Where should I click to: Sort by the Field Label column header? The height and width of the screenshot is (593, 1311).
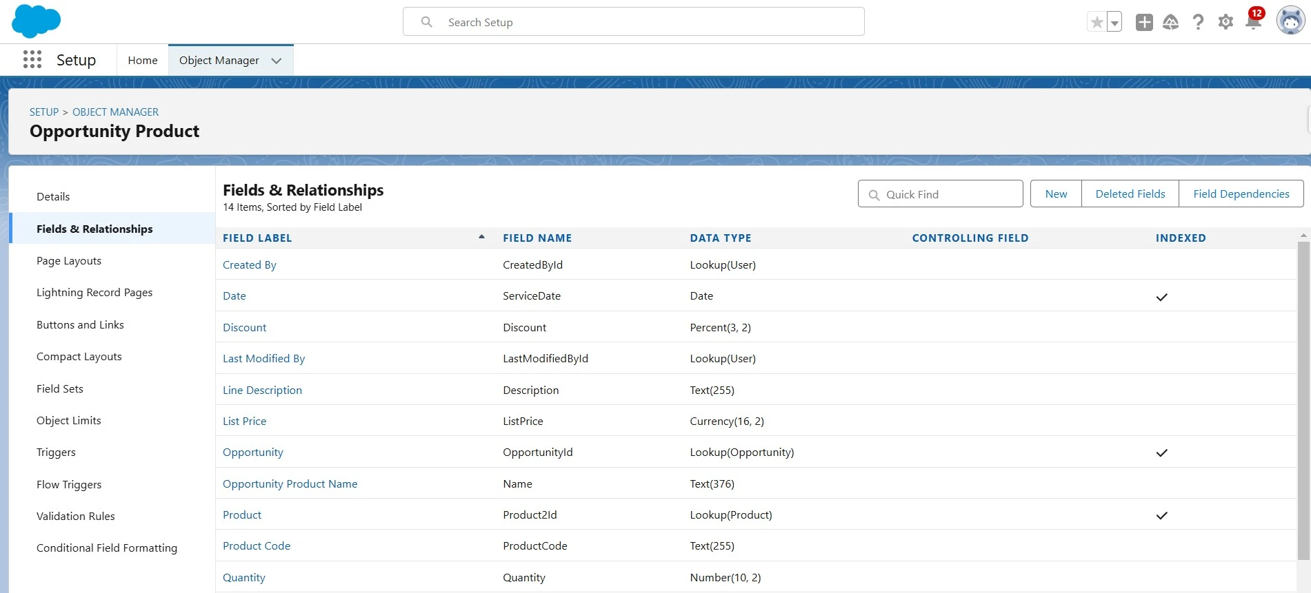coord(257,238)
